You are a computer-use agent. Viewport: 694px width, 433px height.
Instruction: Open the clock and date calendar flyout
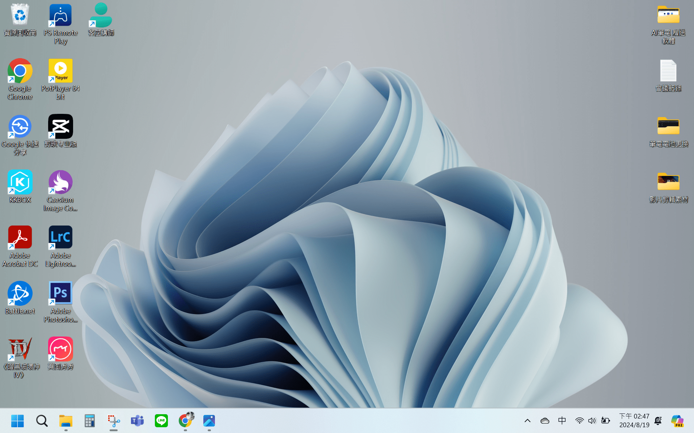coord(634,421)
